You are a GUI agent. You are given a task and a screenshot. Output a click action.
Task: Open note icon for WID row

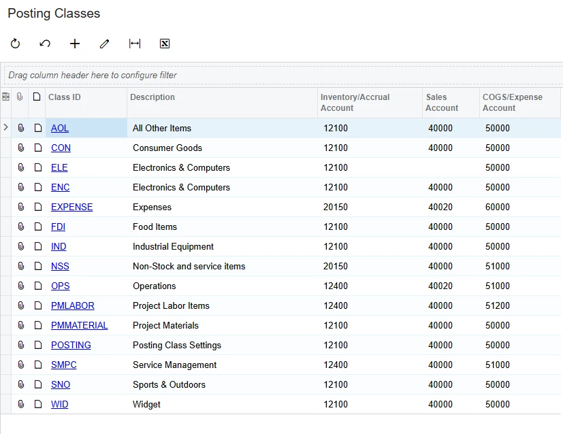tap(38, 404)
